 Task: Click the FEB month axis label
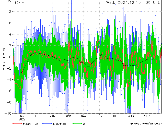pos(38,116)
